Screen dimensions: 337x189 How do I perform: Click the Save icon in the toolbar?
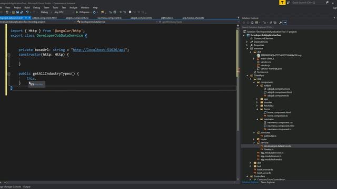(x=17, y=12)
